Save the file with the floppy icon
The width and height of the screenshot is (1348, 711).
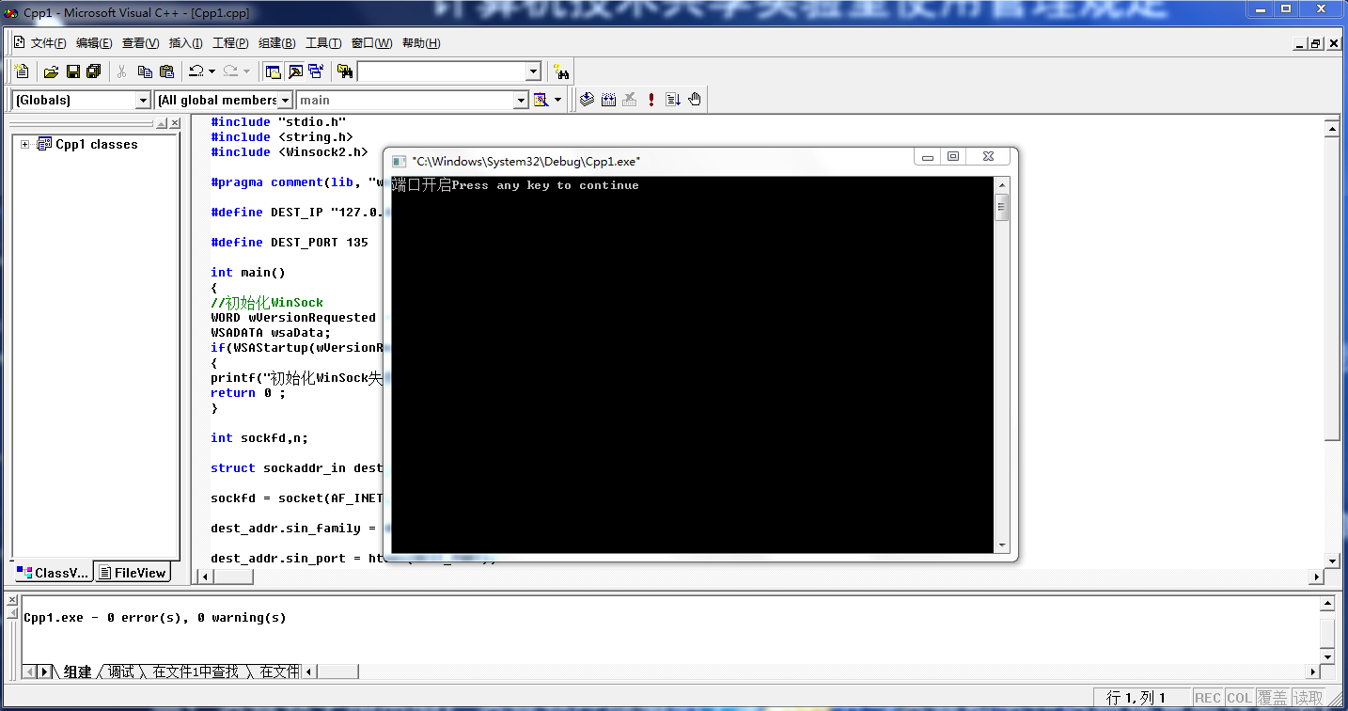[x=72, y=71]
